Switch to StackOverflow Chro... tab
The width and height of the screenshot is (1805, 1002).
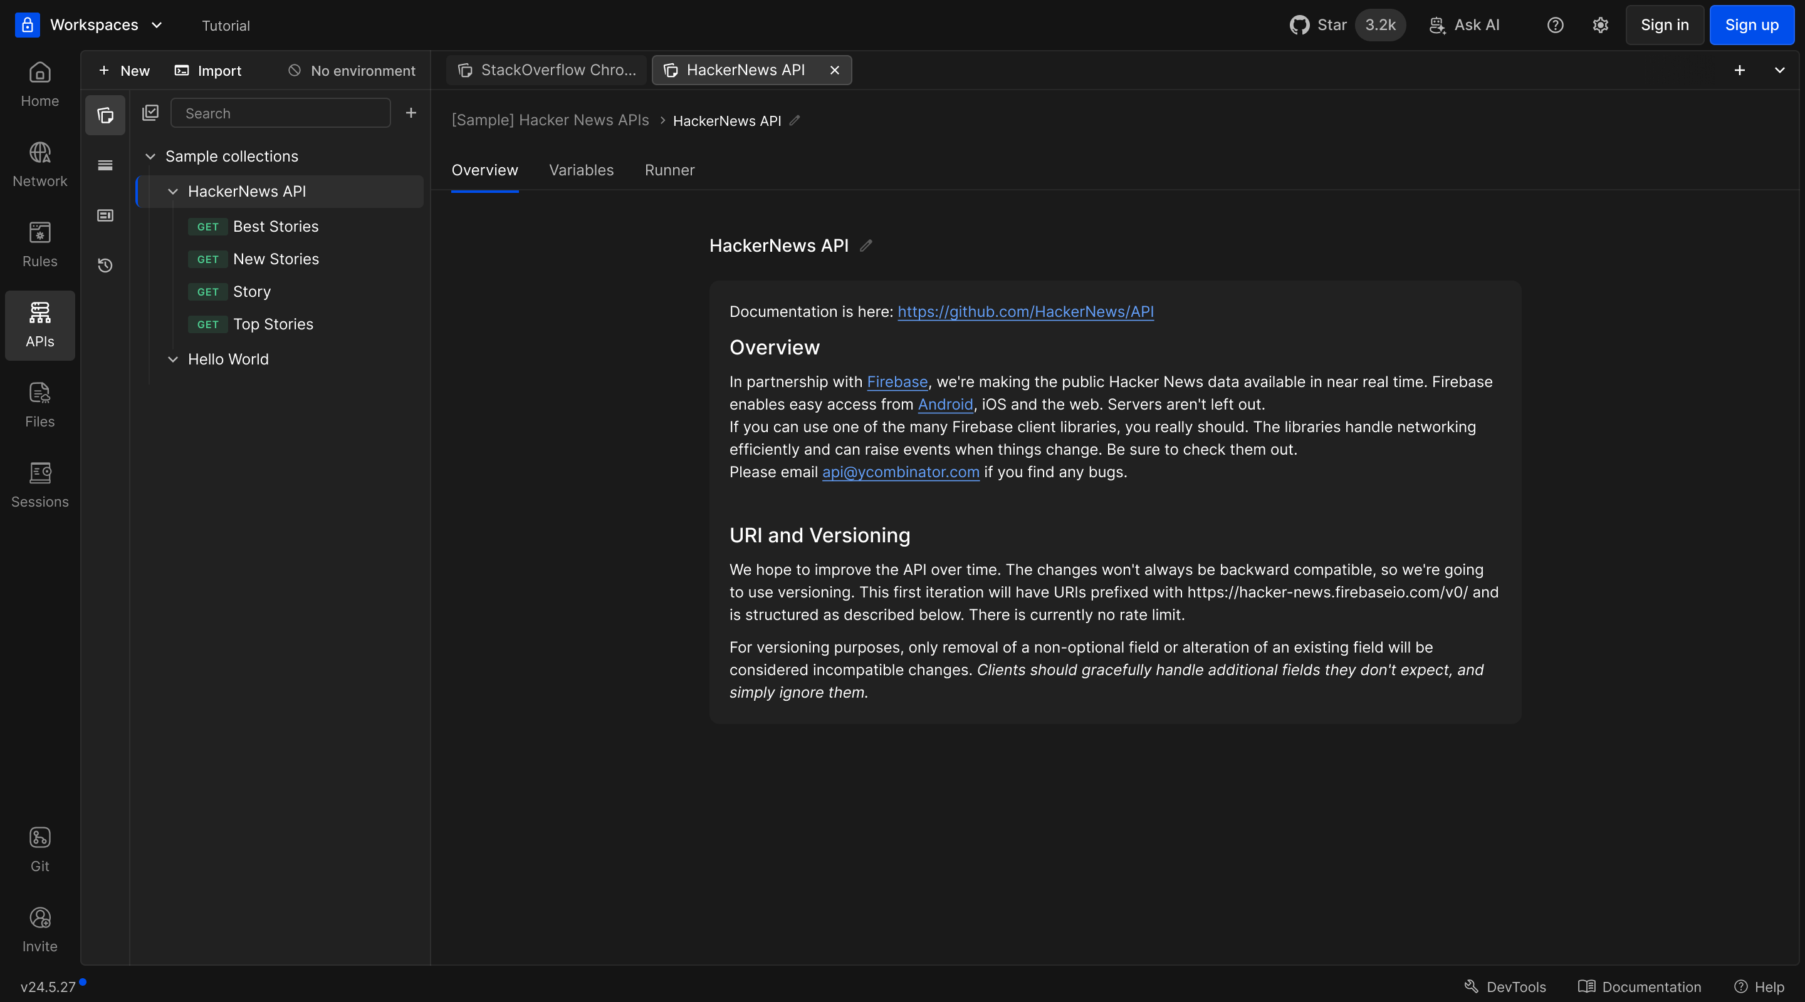(x=547, y=70)
